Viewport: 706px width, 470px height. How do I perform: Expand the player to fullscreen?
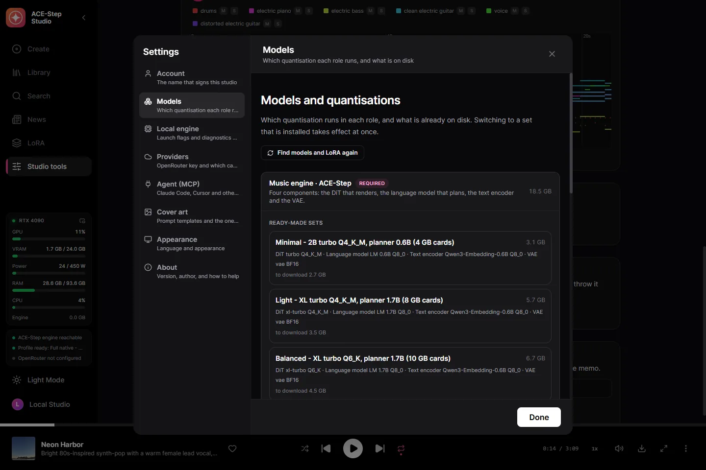[x=664, y=448]
